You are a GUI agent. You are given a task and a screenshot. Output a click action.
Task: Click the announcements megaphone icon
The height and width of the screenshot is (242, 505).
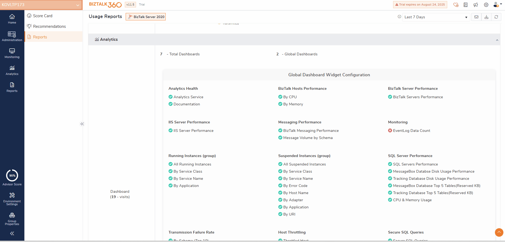point(476,5)
